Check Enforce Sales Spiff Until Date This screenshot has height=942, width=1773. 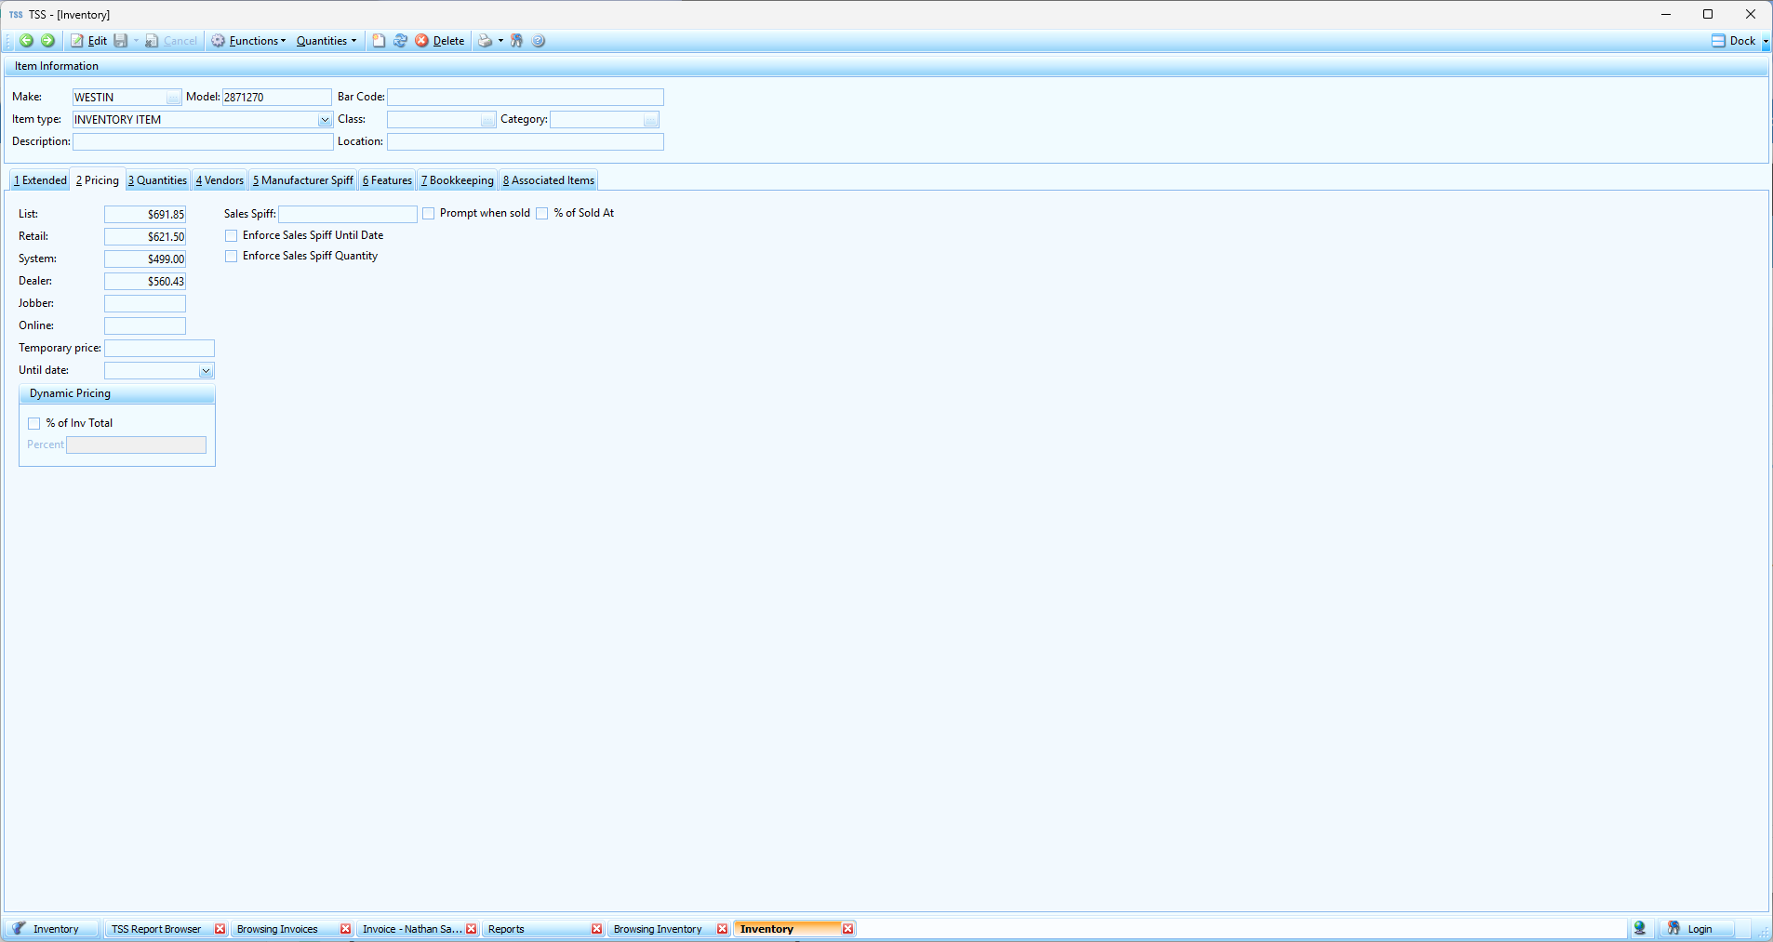(232, 236)
